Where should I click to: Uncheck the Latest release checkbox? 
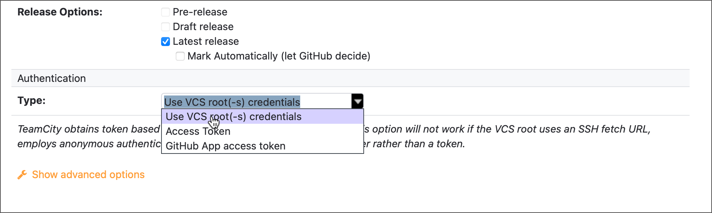tap(166, 41)
